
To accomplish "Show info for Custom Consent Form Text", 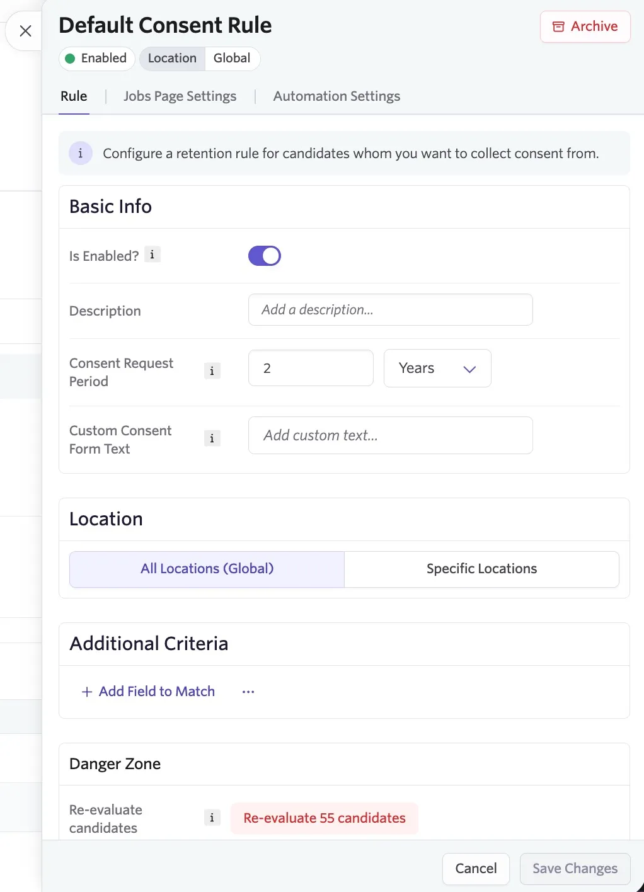I will (x=212, y=438).
